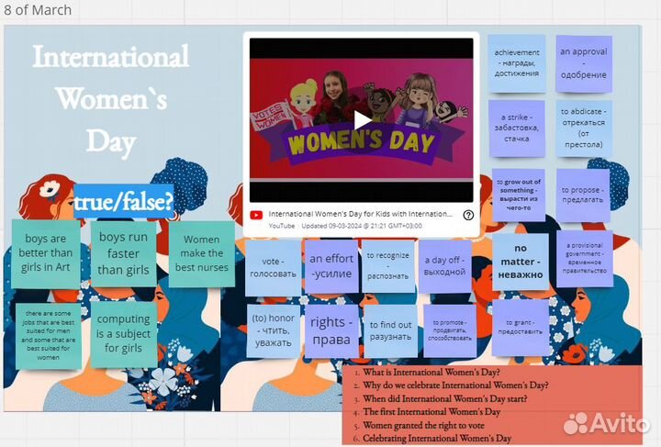Viewport: 661px width, 447px height.
Task: Select the '8 of March' board title
Action: 38,10
